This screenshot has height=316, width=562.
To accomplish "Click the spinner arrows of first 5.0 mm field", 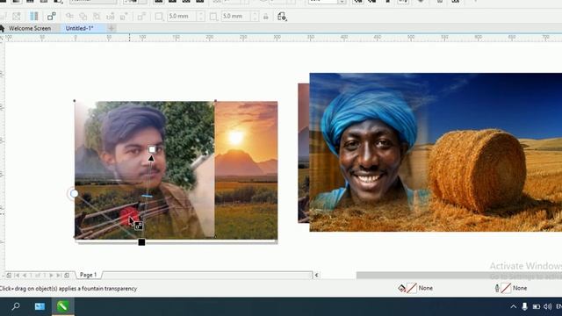I will tap(201, 16).
